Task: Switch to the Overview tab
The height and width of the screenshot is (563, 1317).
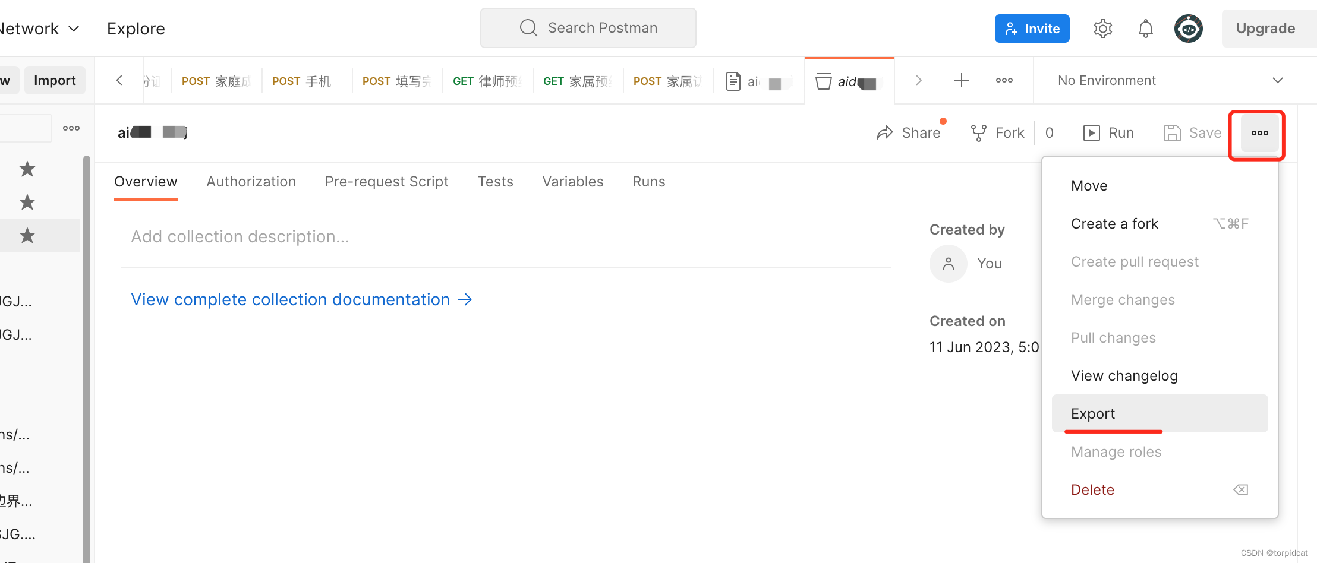Action: (146, 182)
